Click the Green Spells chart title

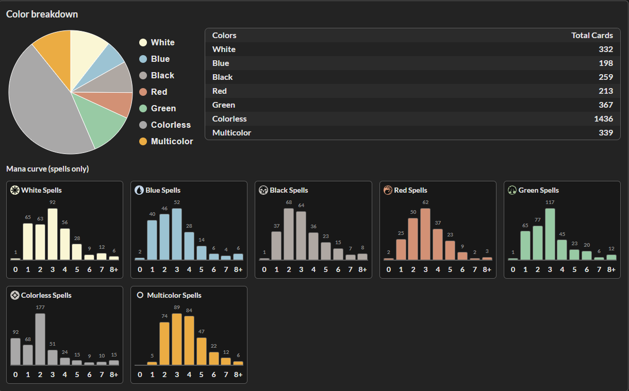[x=538, y=190]
